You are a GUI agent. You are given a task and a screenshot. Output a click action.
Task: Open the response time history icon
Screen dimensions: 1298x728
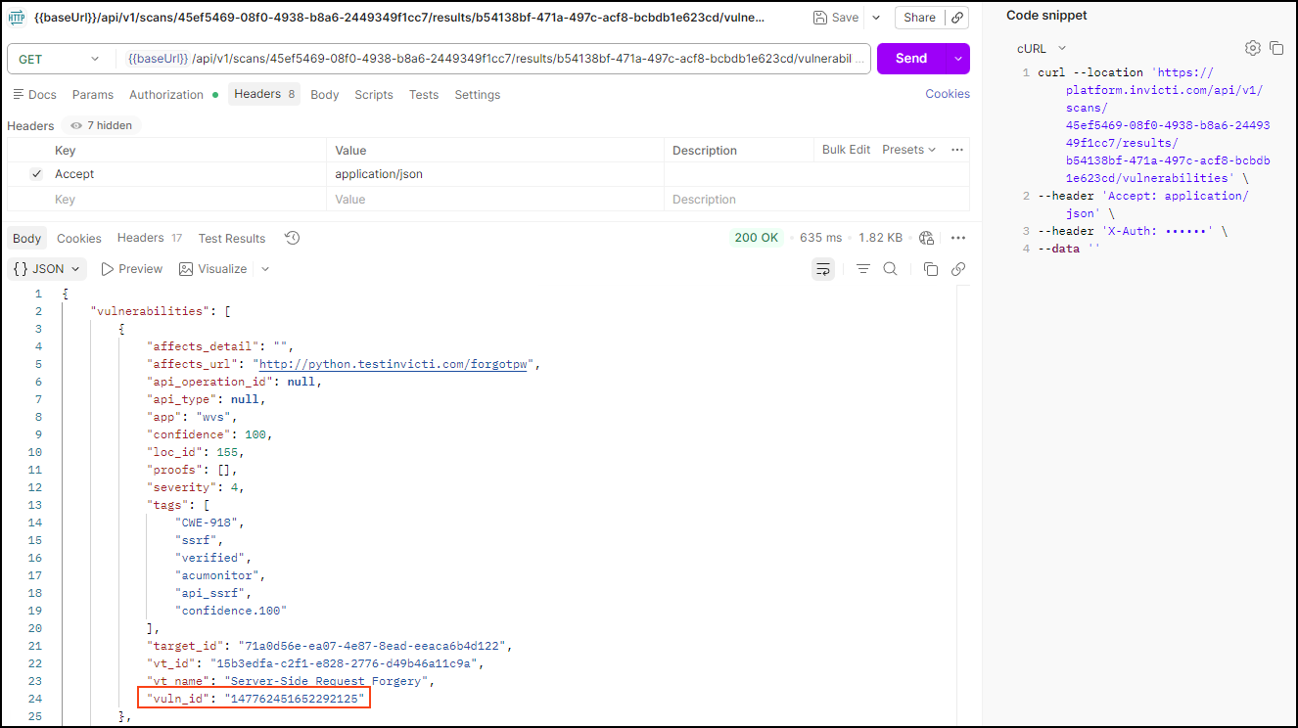292,238
